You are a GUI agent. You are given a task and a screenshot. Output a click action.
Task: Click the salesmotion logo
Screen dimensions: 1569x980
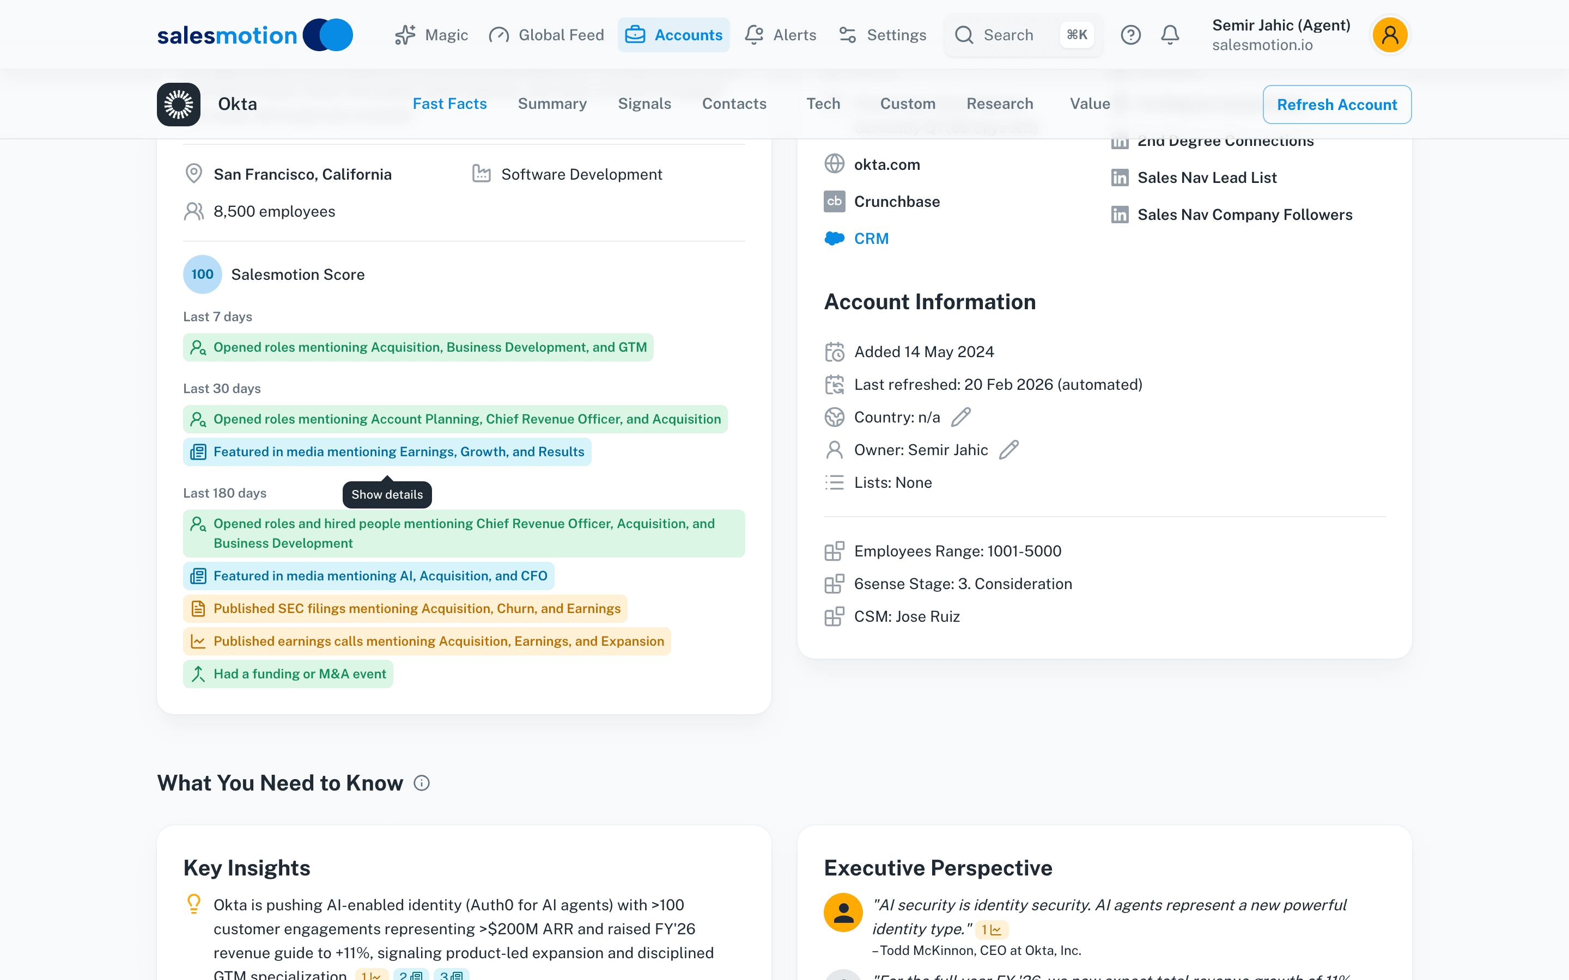(255, 35)
